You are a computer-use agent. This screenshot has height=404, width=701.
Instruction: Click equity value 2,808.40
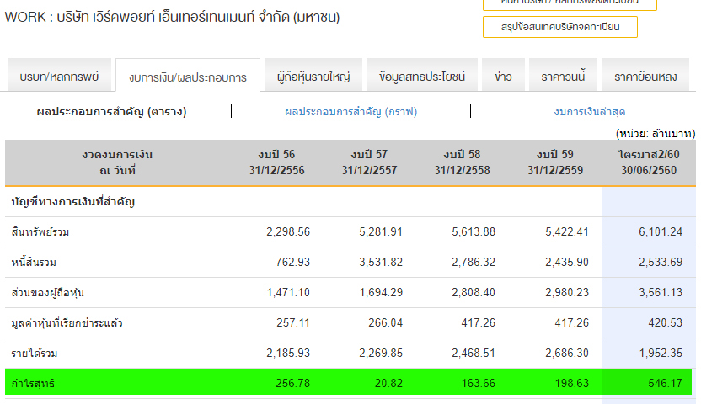[474, 292]
